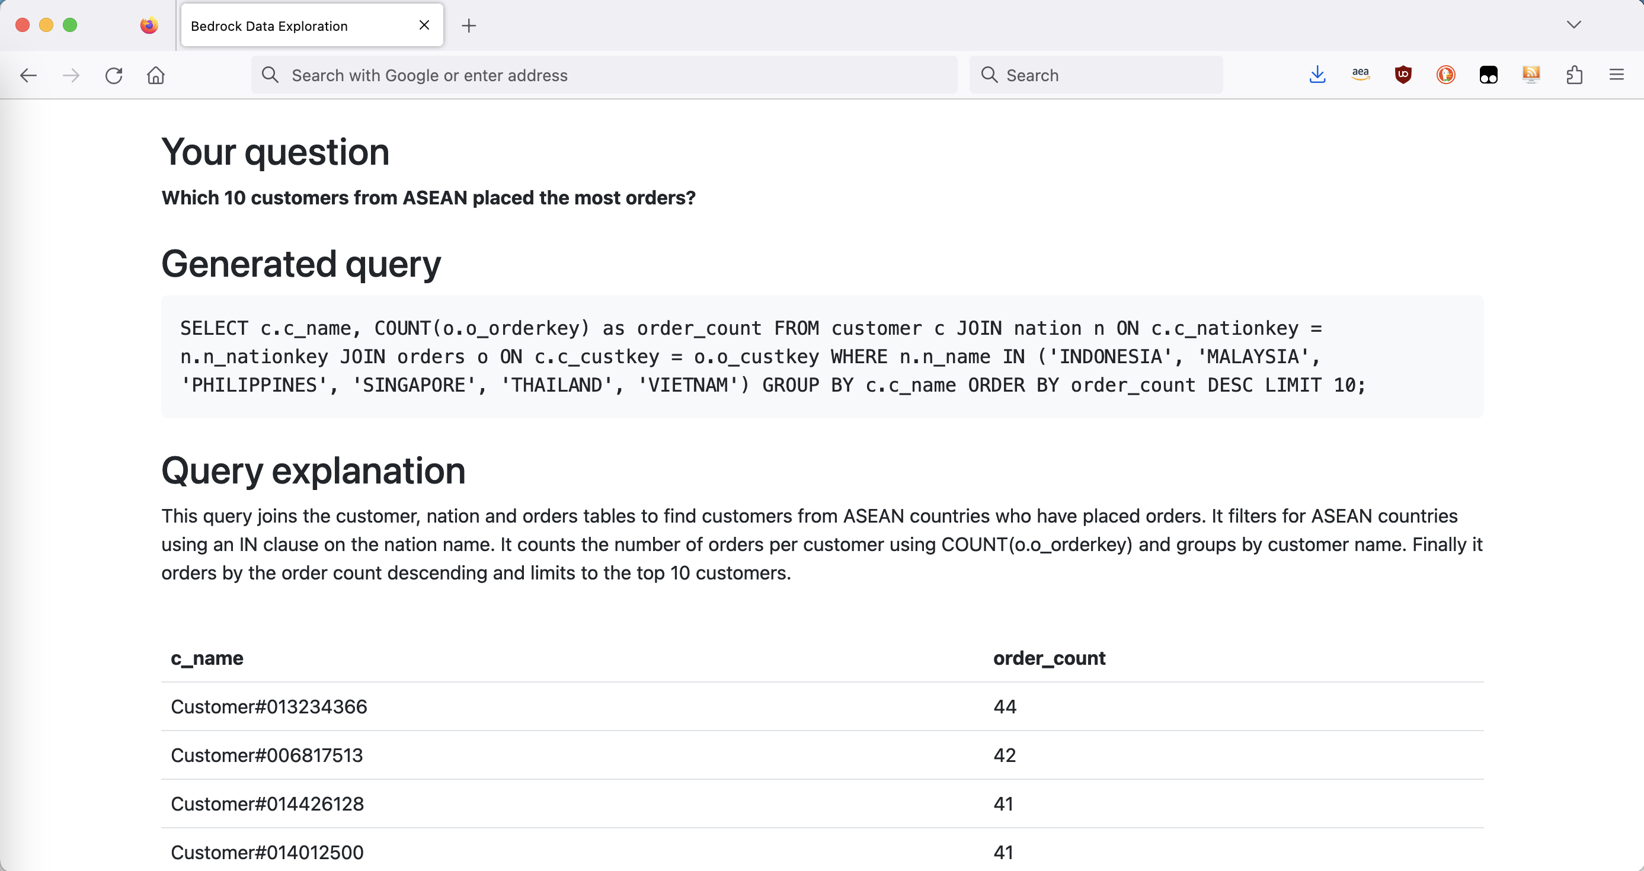Click the Firefox View pinned icon
This screenshot has width=1644, height=871.
(x=149, y=25)
